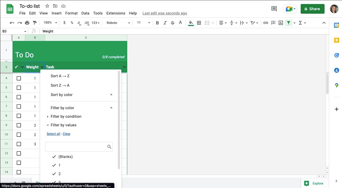This screenshot has width=342, height=188.
Task: Open the borders tool
Action: click(199, 23)
